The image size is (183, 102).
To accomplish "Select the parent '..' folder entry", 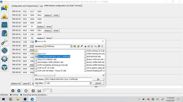I will click(x=37, y=51).
